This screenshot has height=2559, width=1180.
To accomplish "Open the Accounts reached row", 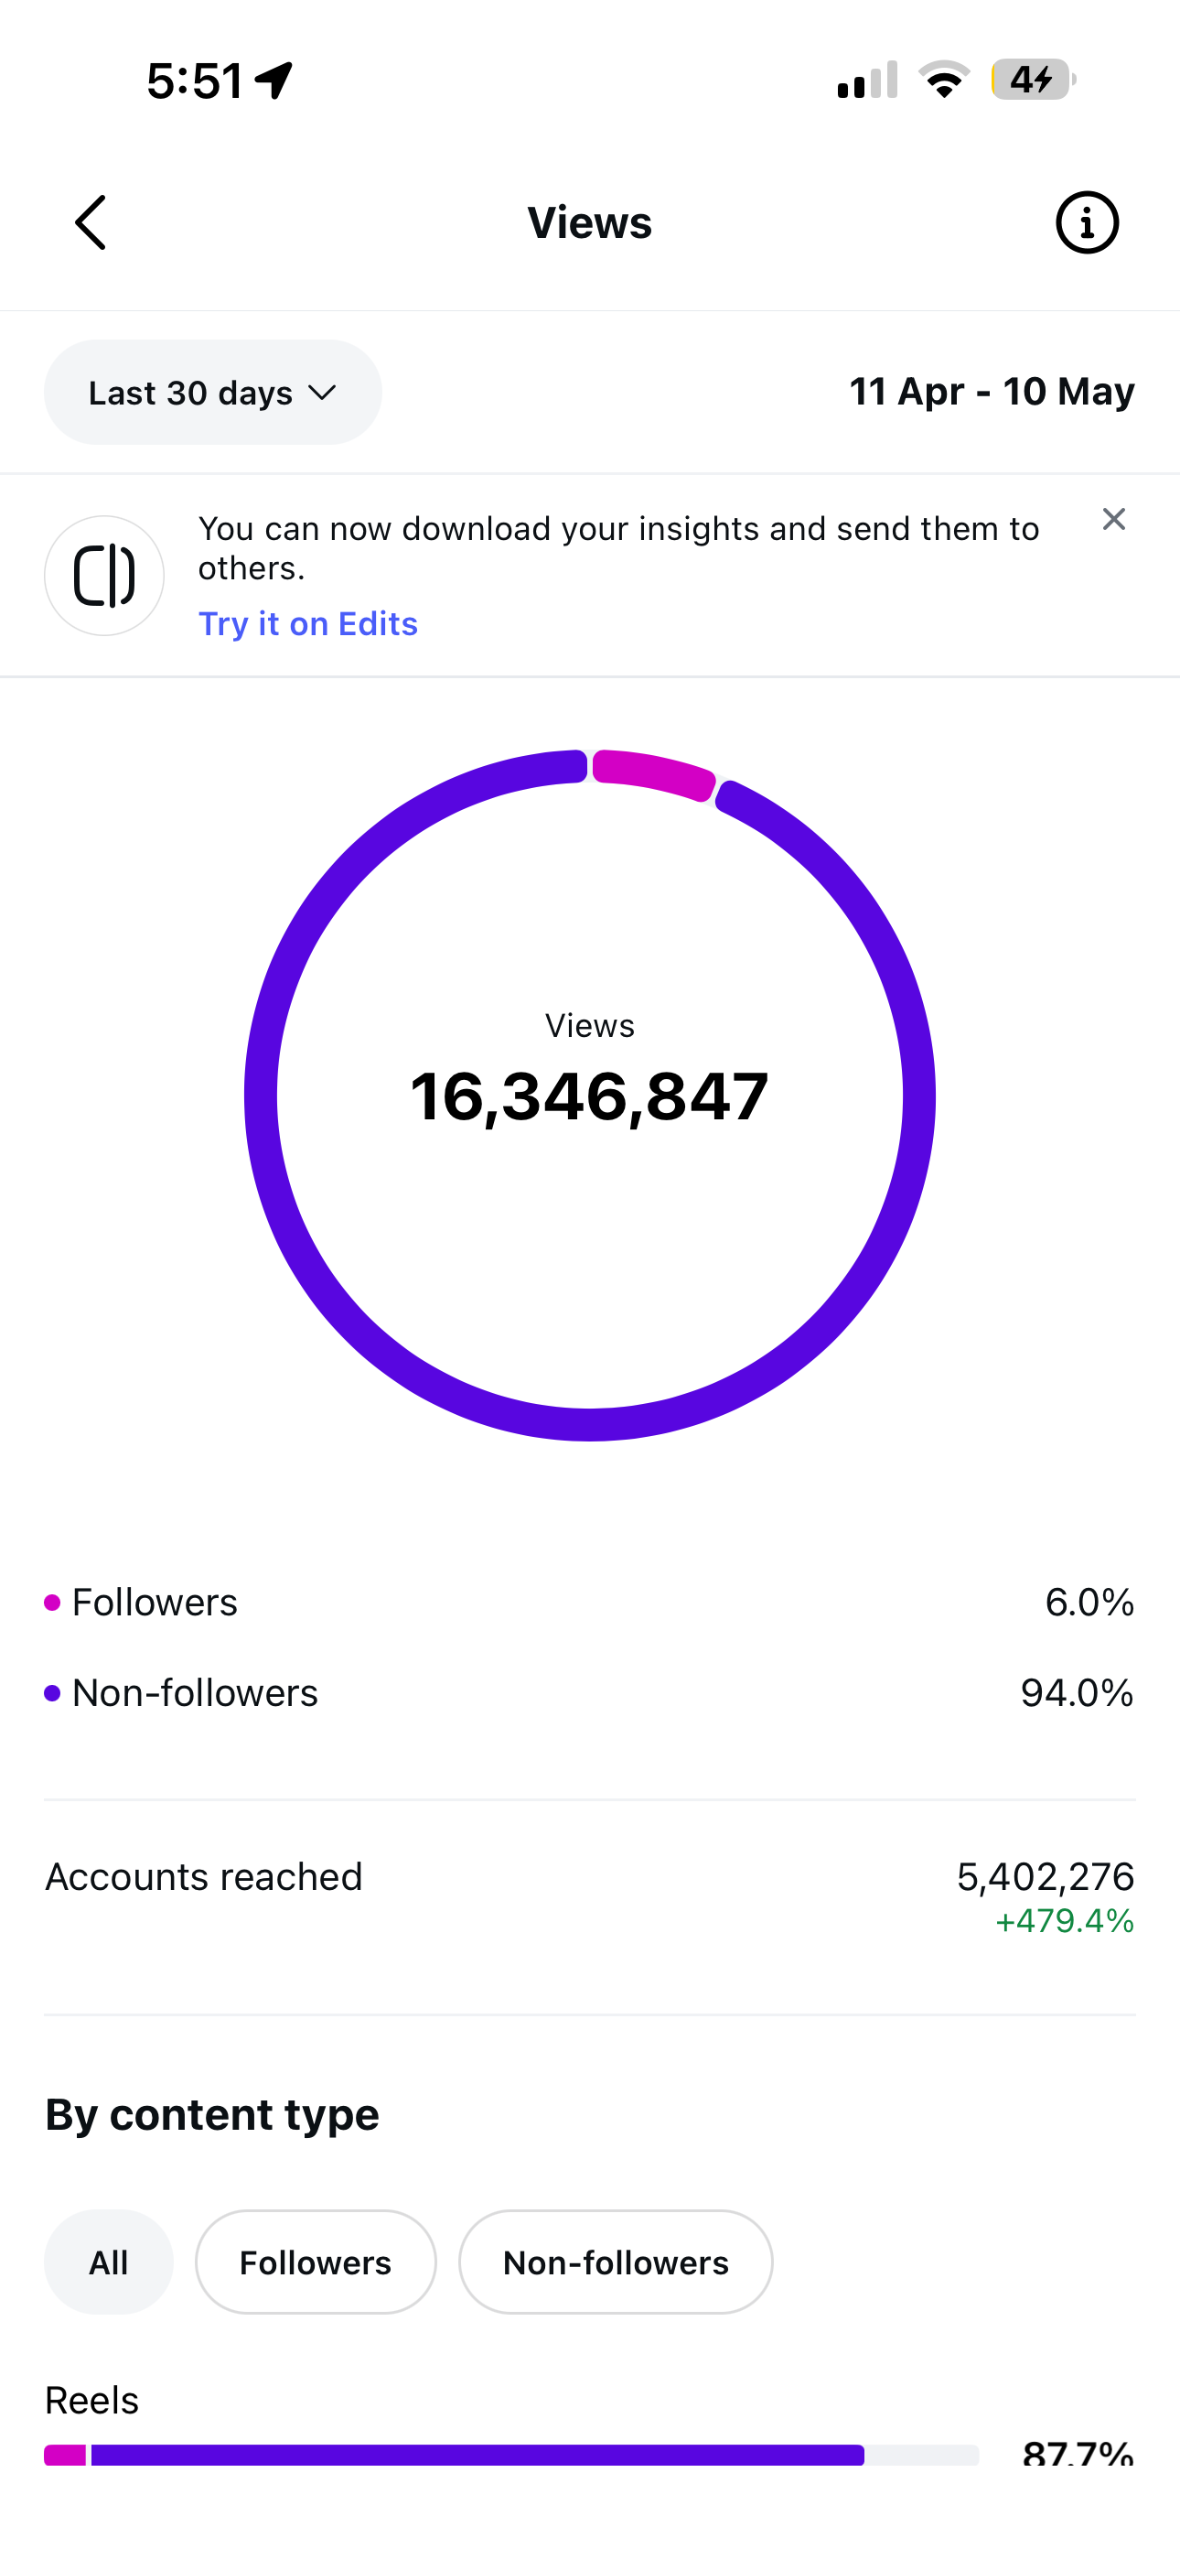I will (x=590, y=1897).
